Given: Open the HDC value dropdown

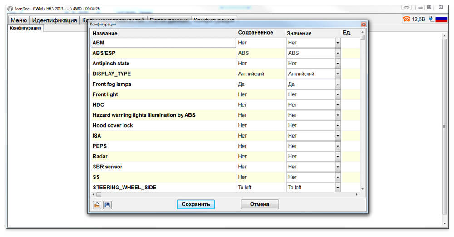Looking at the screenshot, I should 338,105.
